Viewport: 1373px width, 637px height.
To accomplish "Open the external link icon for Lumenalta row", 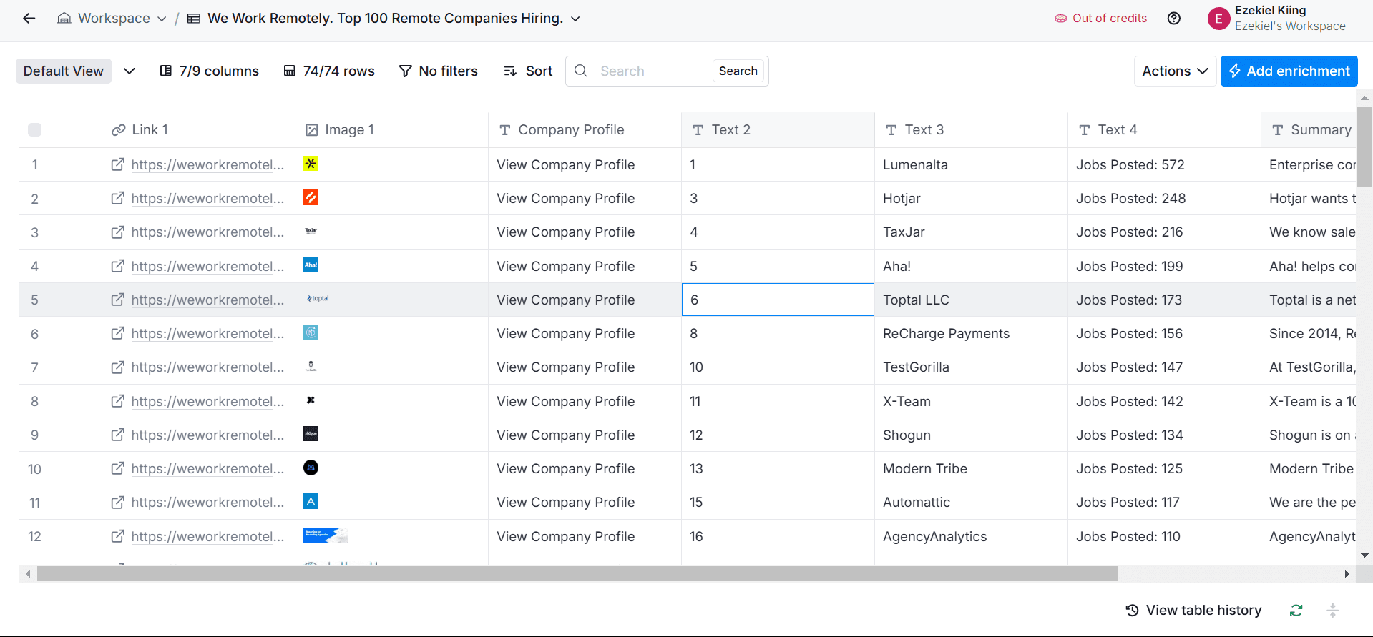I will tap(118, 164).
